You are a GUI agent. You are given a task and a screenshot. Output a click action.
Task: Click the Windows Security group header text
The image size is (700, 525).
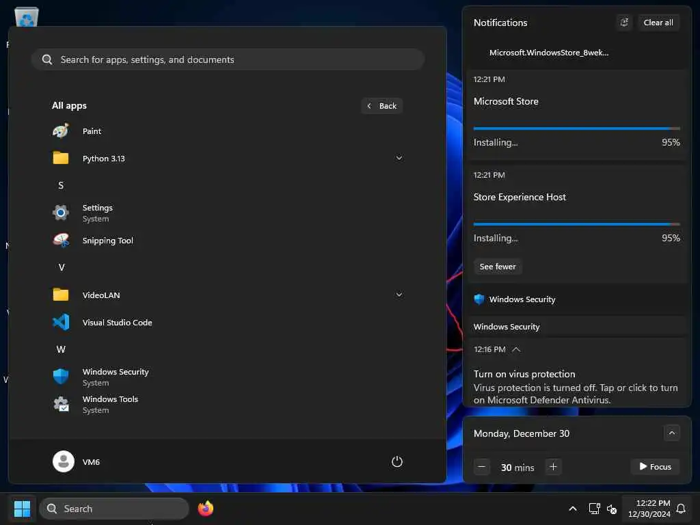(522, 299)
